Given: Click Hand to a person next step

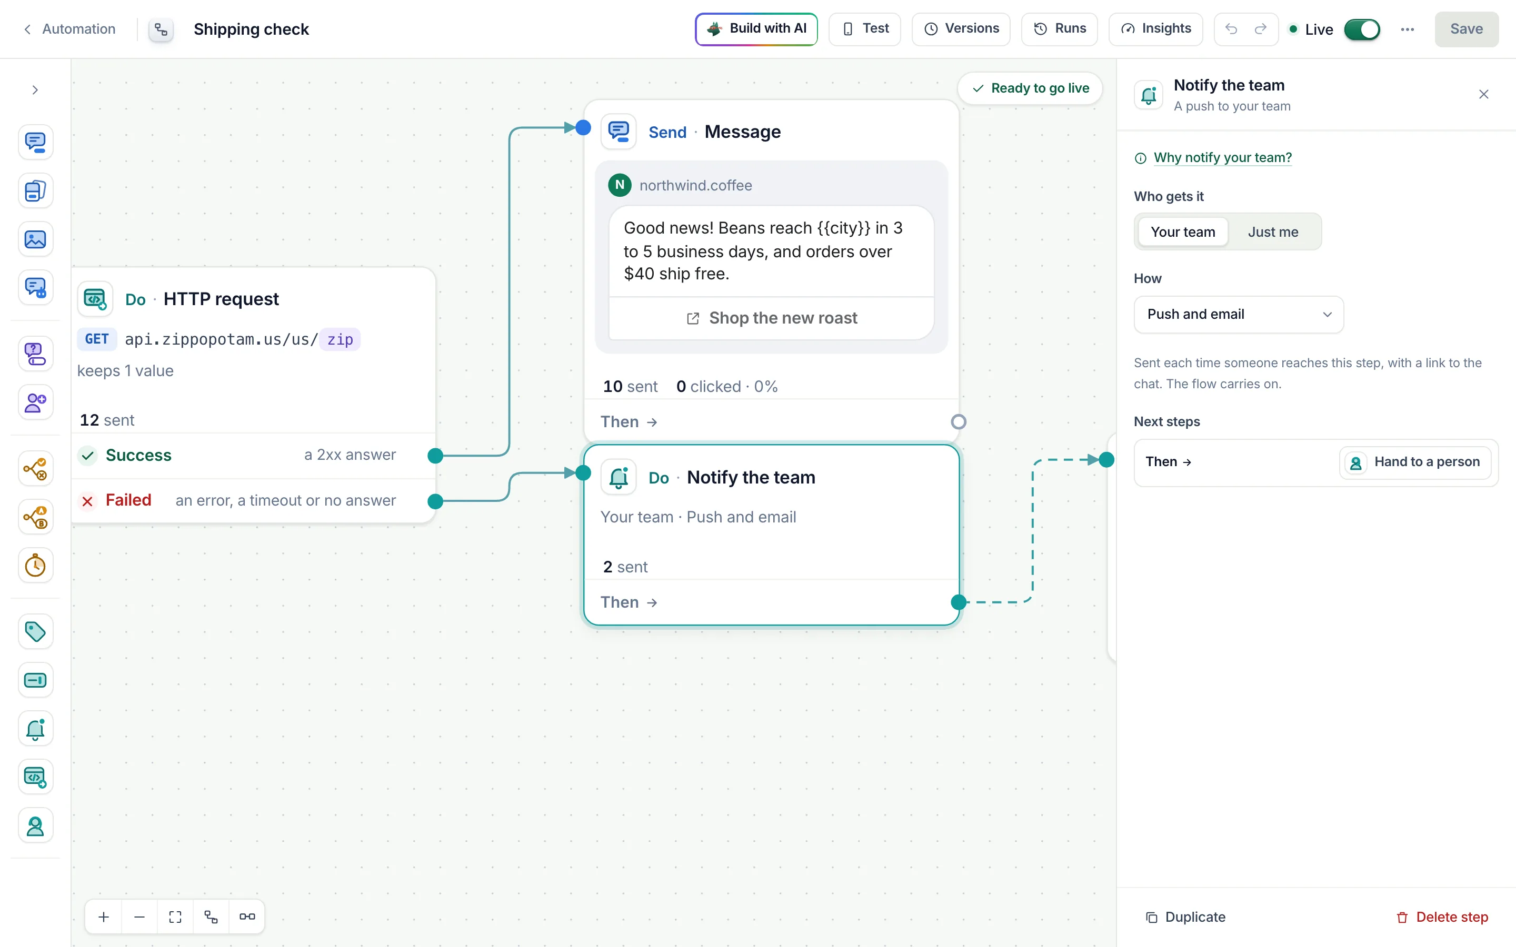Looking at the screenshot, I should click(x=1415, y=462).
